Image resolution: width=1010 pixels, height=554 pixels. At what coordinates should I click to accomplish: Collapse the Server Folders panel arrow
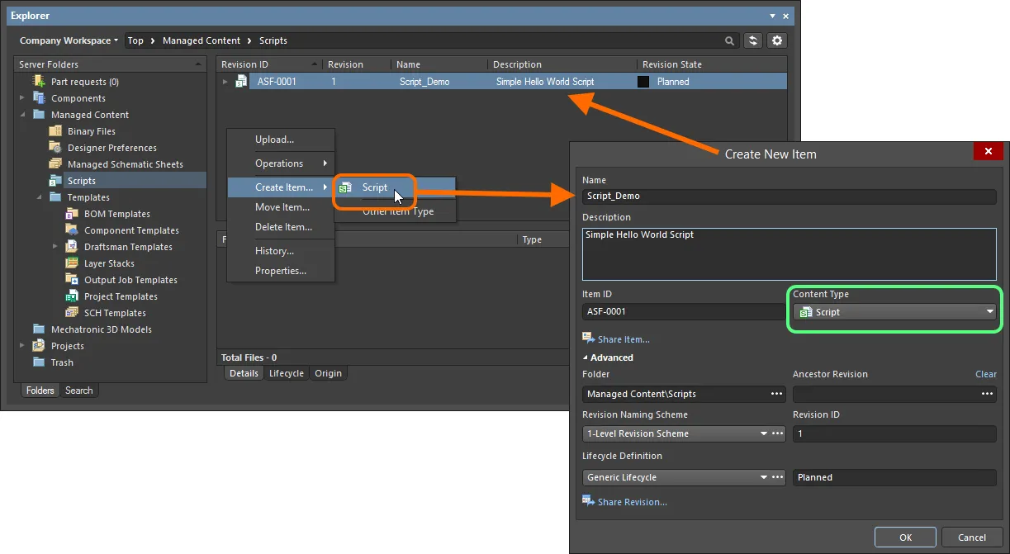197,64
